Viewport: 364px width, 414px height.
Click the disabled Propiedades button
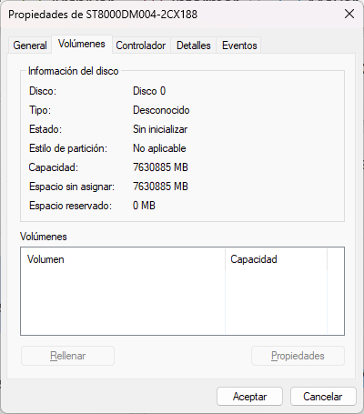[298, 356]
